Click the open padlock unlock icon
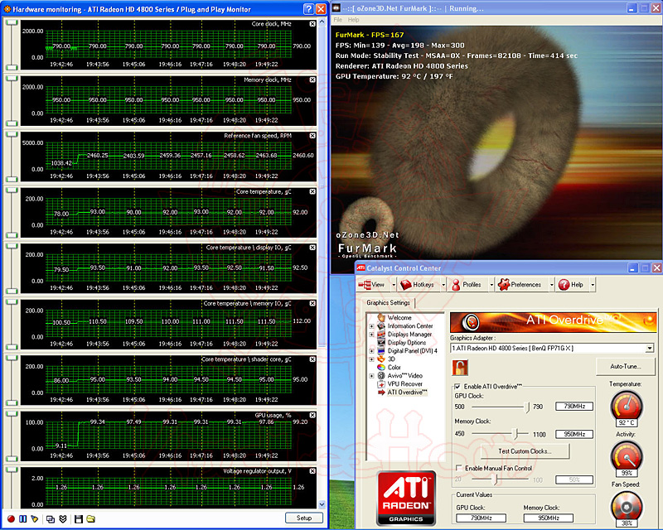The height and width of the screenshot is (530, 663). [460, 368]
